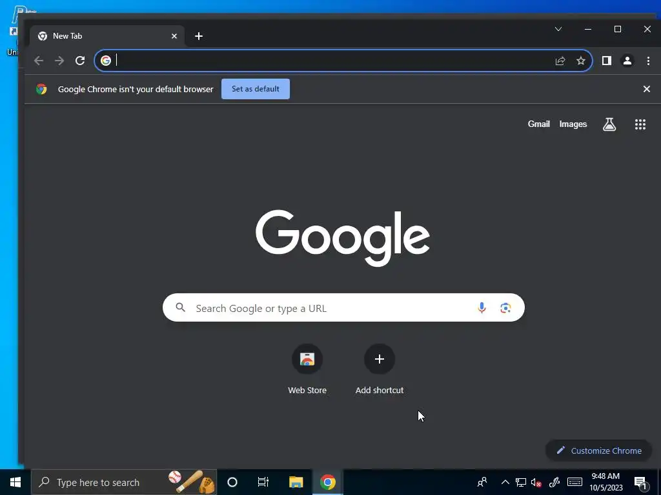Viewport: 661px width, 495px height.
Task: Open the People icon in the taskbar
Action: (482, 482)
